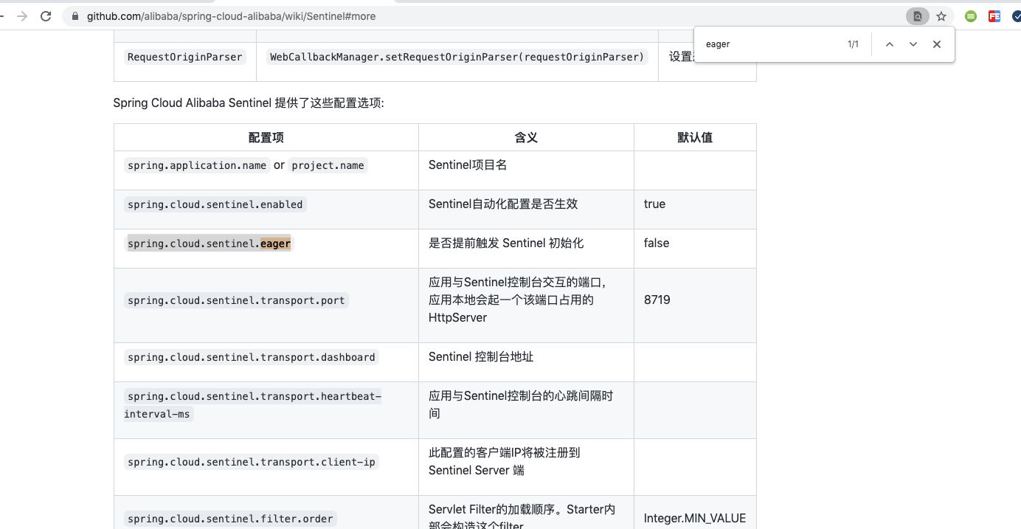Jump to the next search match
1021x529 pixels.
(x=913, y=44)
